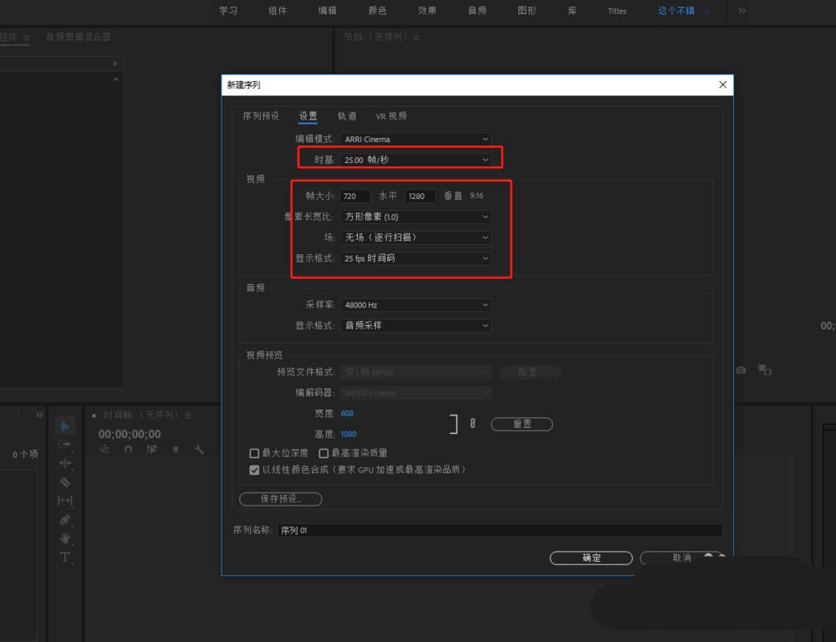Click the 确定 button to confirm
This screenshot has width=836, height=642.
click(x=591, y=558)
